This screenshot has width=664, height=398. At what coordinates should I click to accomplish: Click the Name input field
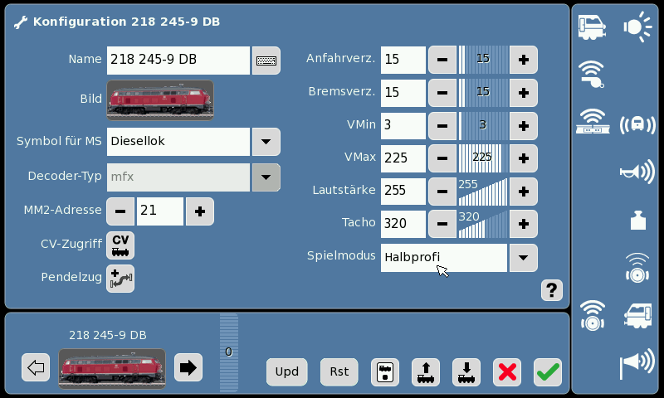click(178, 61)
